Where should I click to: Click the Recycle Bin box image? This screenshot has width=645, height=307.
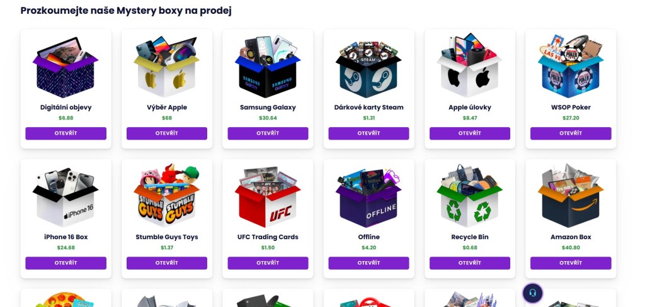(x=470, y=196)
